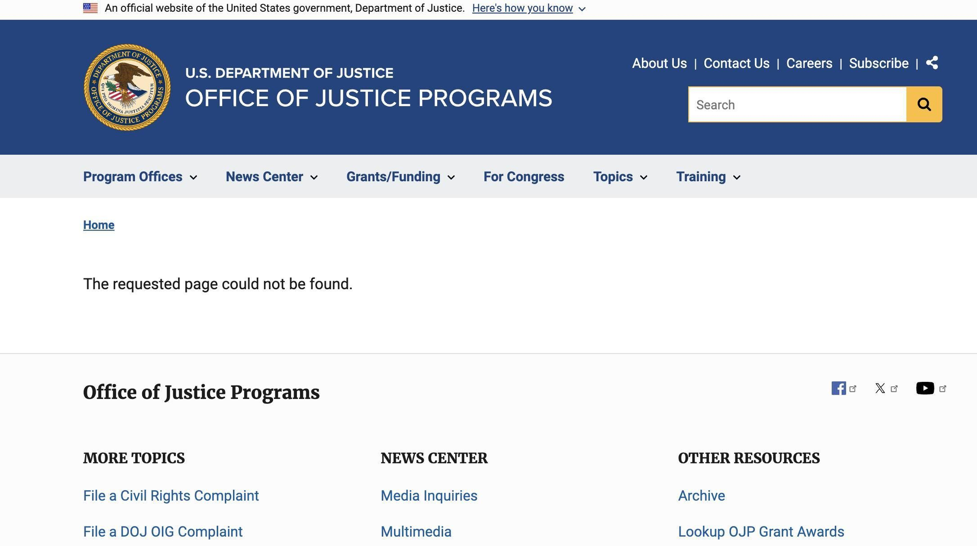Click the search magnifier button
The width and height of the screenshot is (977, 546).
click(924, 104)
